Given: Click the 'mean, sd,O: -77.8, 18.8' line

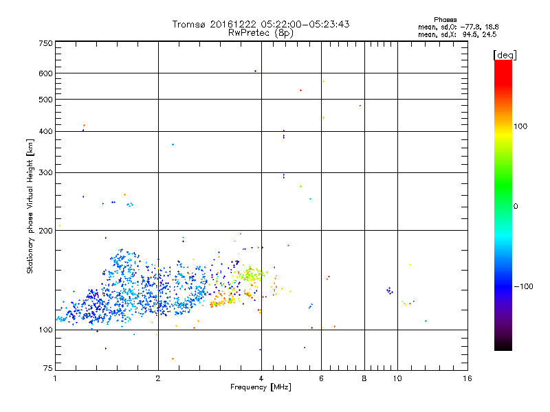Looking at the screenshot, I should tap(458, 27).
